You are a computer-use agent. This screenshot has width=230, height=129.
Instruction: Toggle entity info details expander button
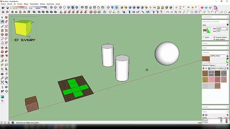(x=227, y=25)
